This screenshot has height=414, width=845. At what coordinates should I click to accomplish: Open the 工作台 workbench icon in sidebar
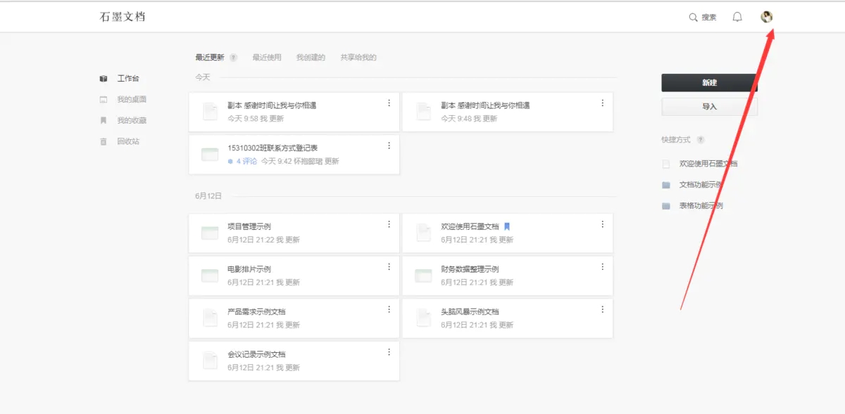coord(104,78)
